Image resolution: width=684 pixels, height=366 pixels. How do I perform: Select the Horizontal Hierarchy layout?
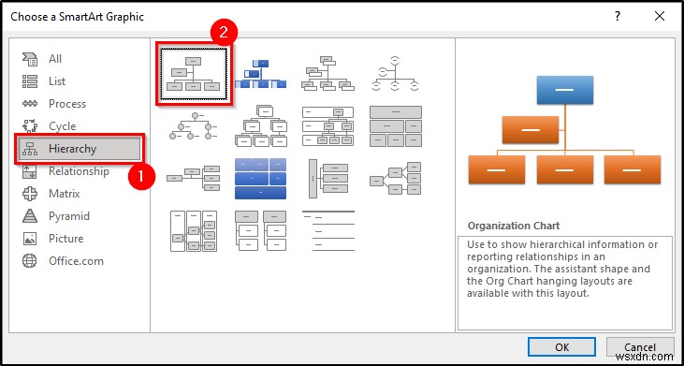[x=395, y=178]
